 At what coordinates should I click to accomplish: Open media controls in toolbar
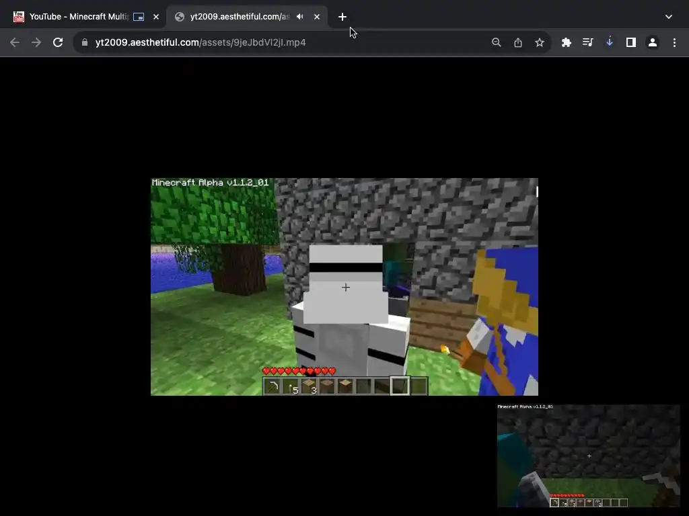587,42
